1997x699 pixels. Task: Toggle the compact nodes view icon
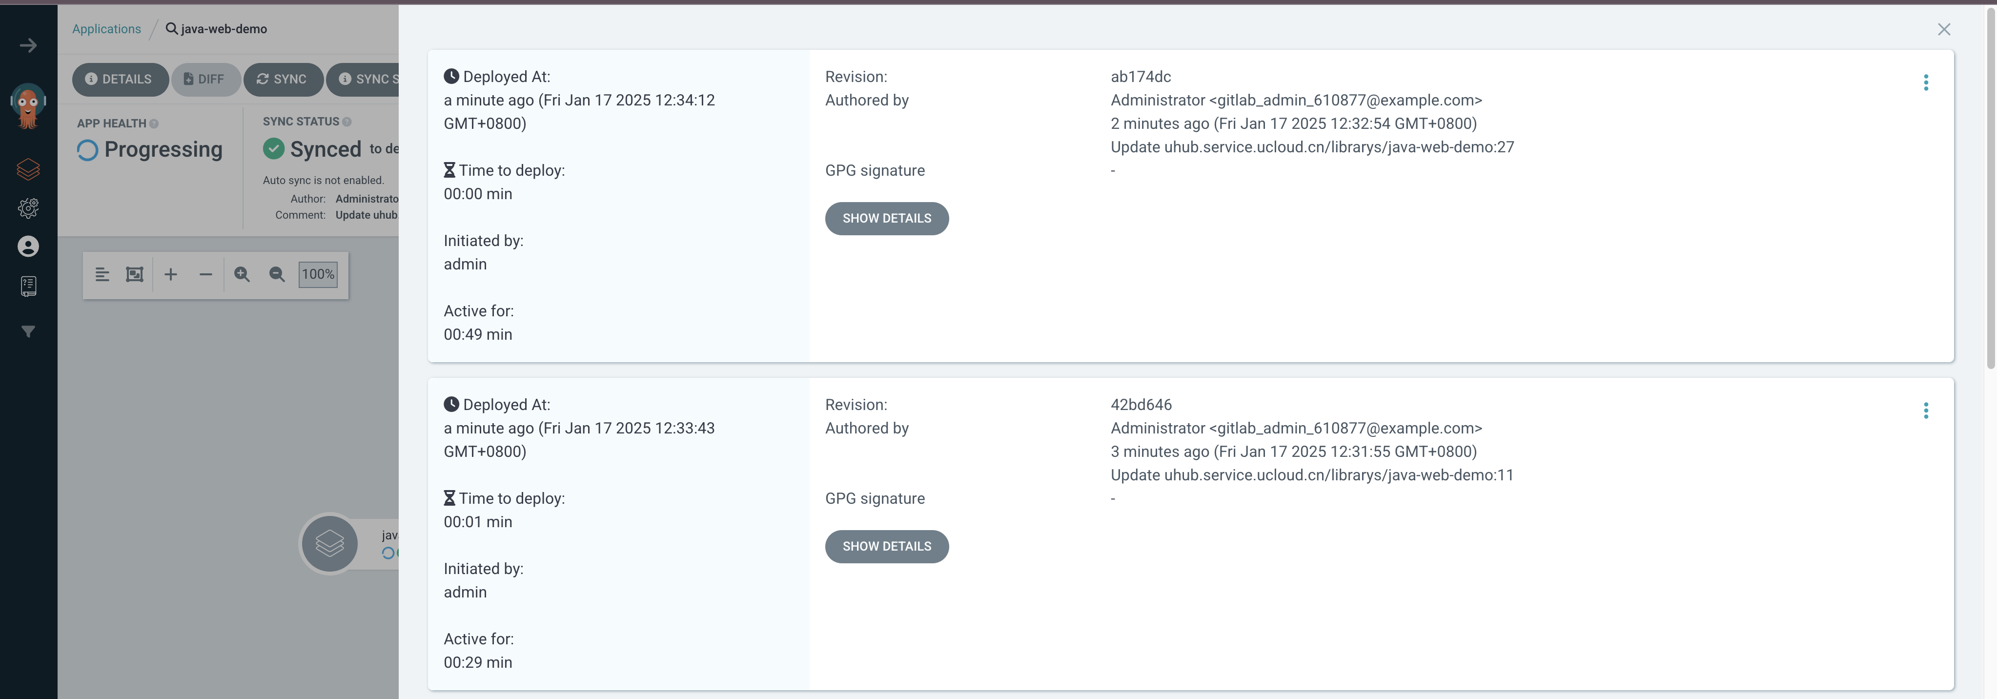(102, 275)
